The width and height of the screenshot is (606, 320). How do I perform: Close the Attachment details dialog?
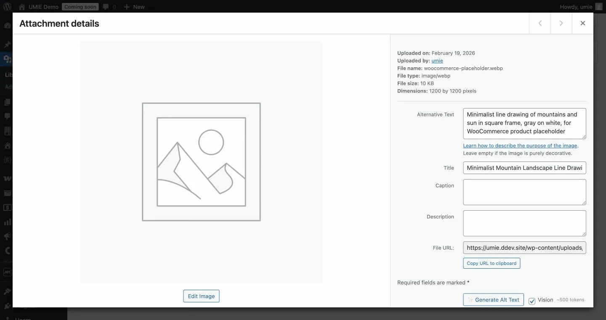pos(583,23)
